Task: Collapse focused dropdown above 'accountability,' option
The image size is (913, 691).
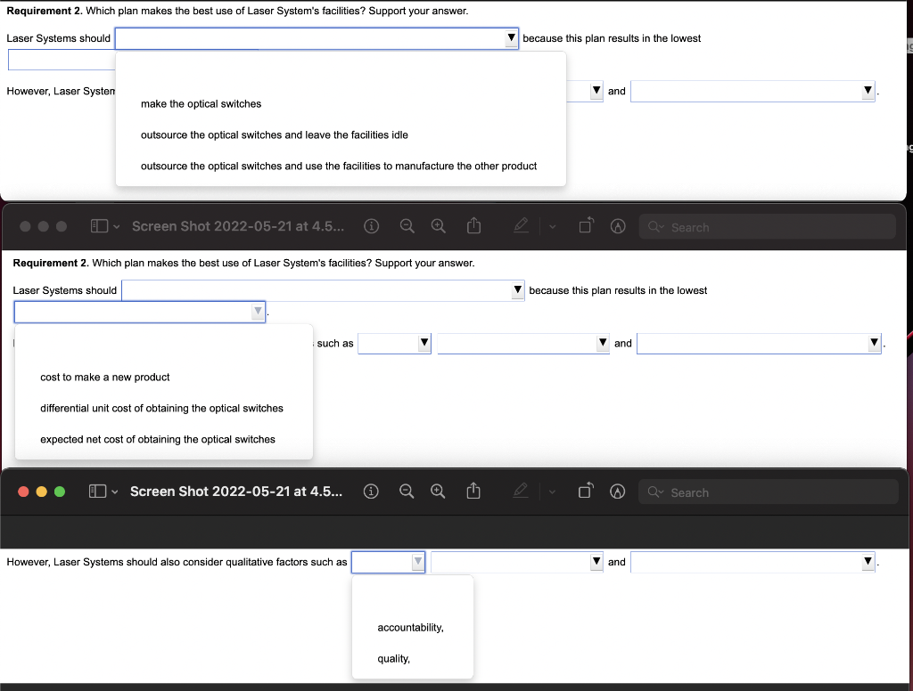Action: point(389,562)
